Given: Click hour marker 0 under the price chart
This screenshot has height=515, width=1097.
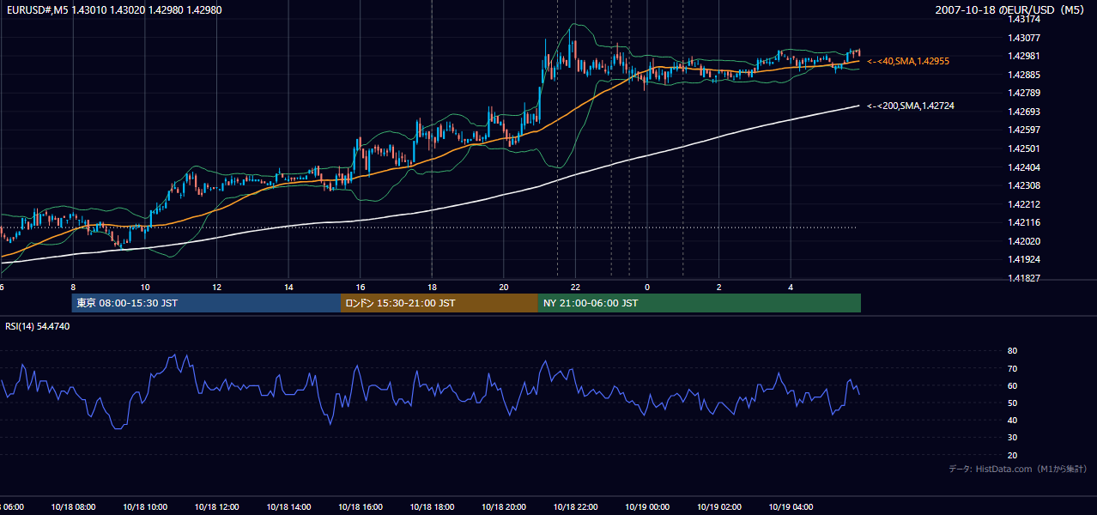Looking at the screenshot, I should 647,288.
